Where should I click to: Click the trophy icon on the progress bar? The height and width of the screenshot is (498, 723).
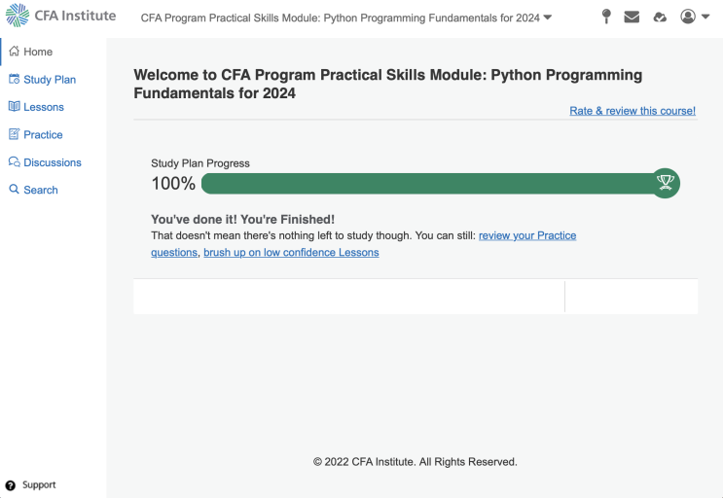coord(666,183)
